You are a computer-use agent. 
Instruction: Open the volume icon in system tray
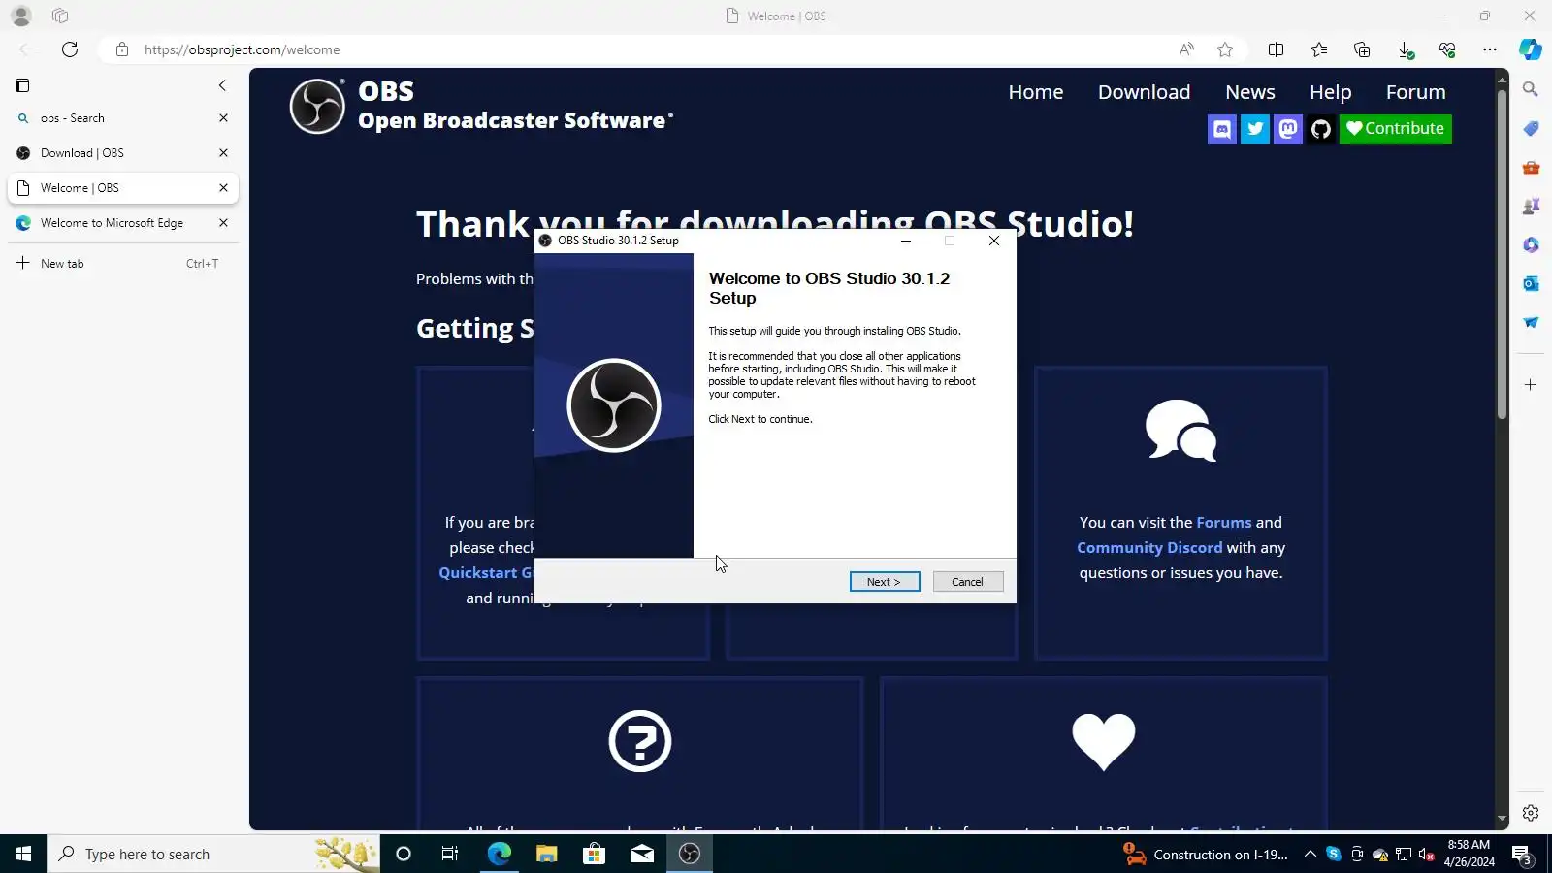pos(1426,855)
